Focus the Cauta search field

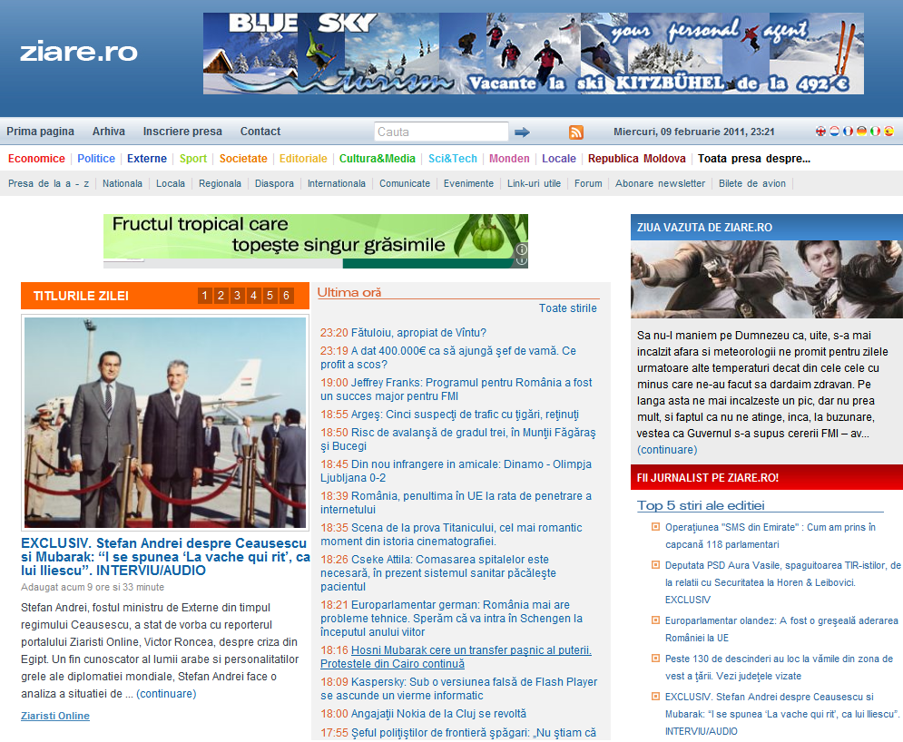click(x=441, y=132)
